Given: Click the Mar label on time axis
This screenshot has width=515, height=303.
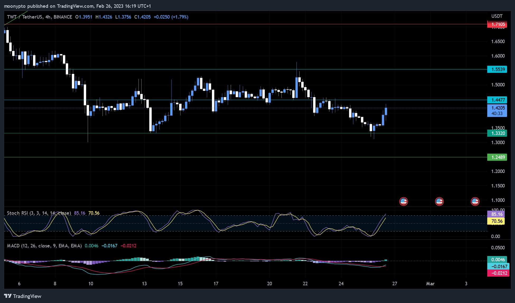Looking at the screenshot, I should pyautogui.click(x=430, y=284).
